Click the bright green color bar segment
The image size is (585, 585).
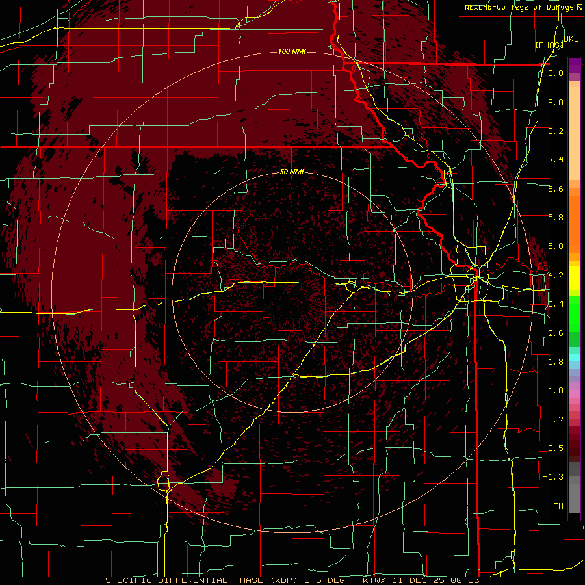click(574, 314)
